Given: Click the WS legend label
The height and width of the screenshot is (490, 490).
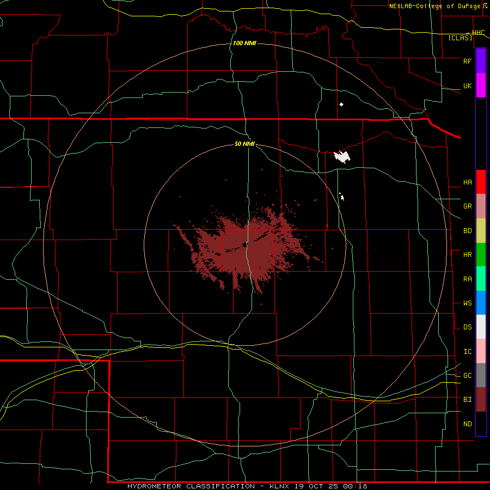Looking at the screenshot, I should point(467,303).
